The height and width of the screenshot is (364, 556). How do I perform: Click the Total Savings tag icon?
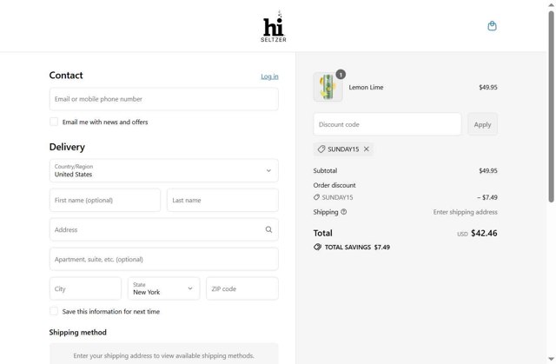point(317,247)
